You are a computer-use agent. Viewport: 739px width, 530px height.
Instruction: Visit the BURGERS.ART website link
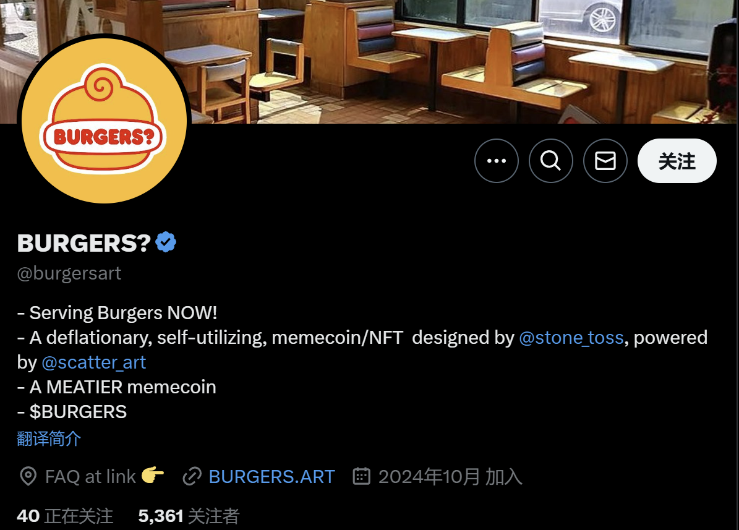[271, 477]
